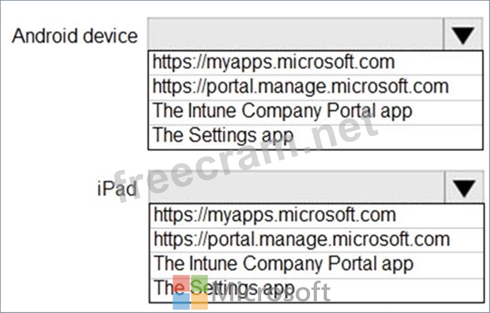Click the empty iPad selection field
This screenshot has width=490, height=313.
point(297,187)
